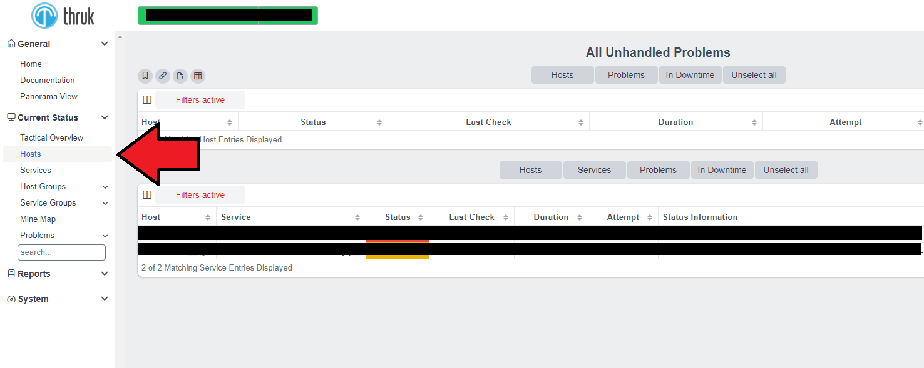Collapse the Current Status section
Viewport: 924px width, 368px height.
[x=104, y=117]
